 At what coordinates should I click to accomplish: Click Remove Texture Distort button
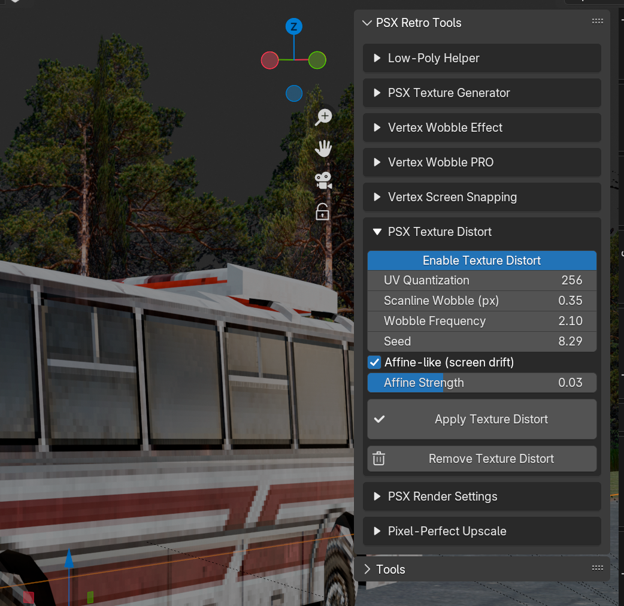click(481, 459)
